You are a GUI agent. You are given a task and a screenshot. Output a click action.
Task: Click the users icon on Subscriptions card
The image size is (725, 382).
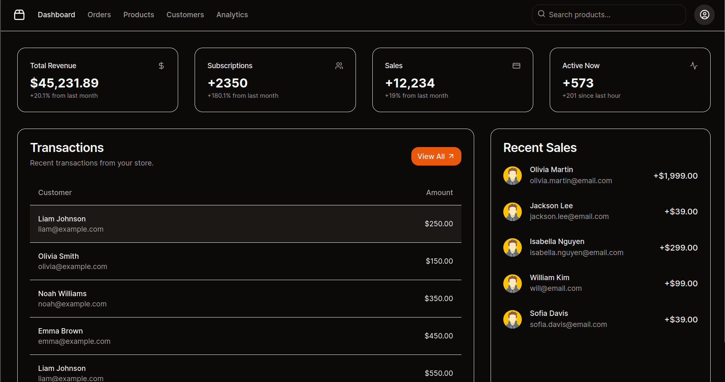(x=339, y=66)
